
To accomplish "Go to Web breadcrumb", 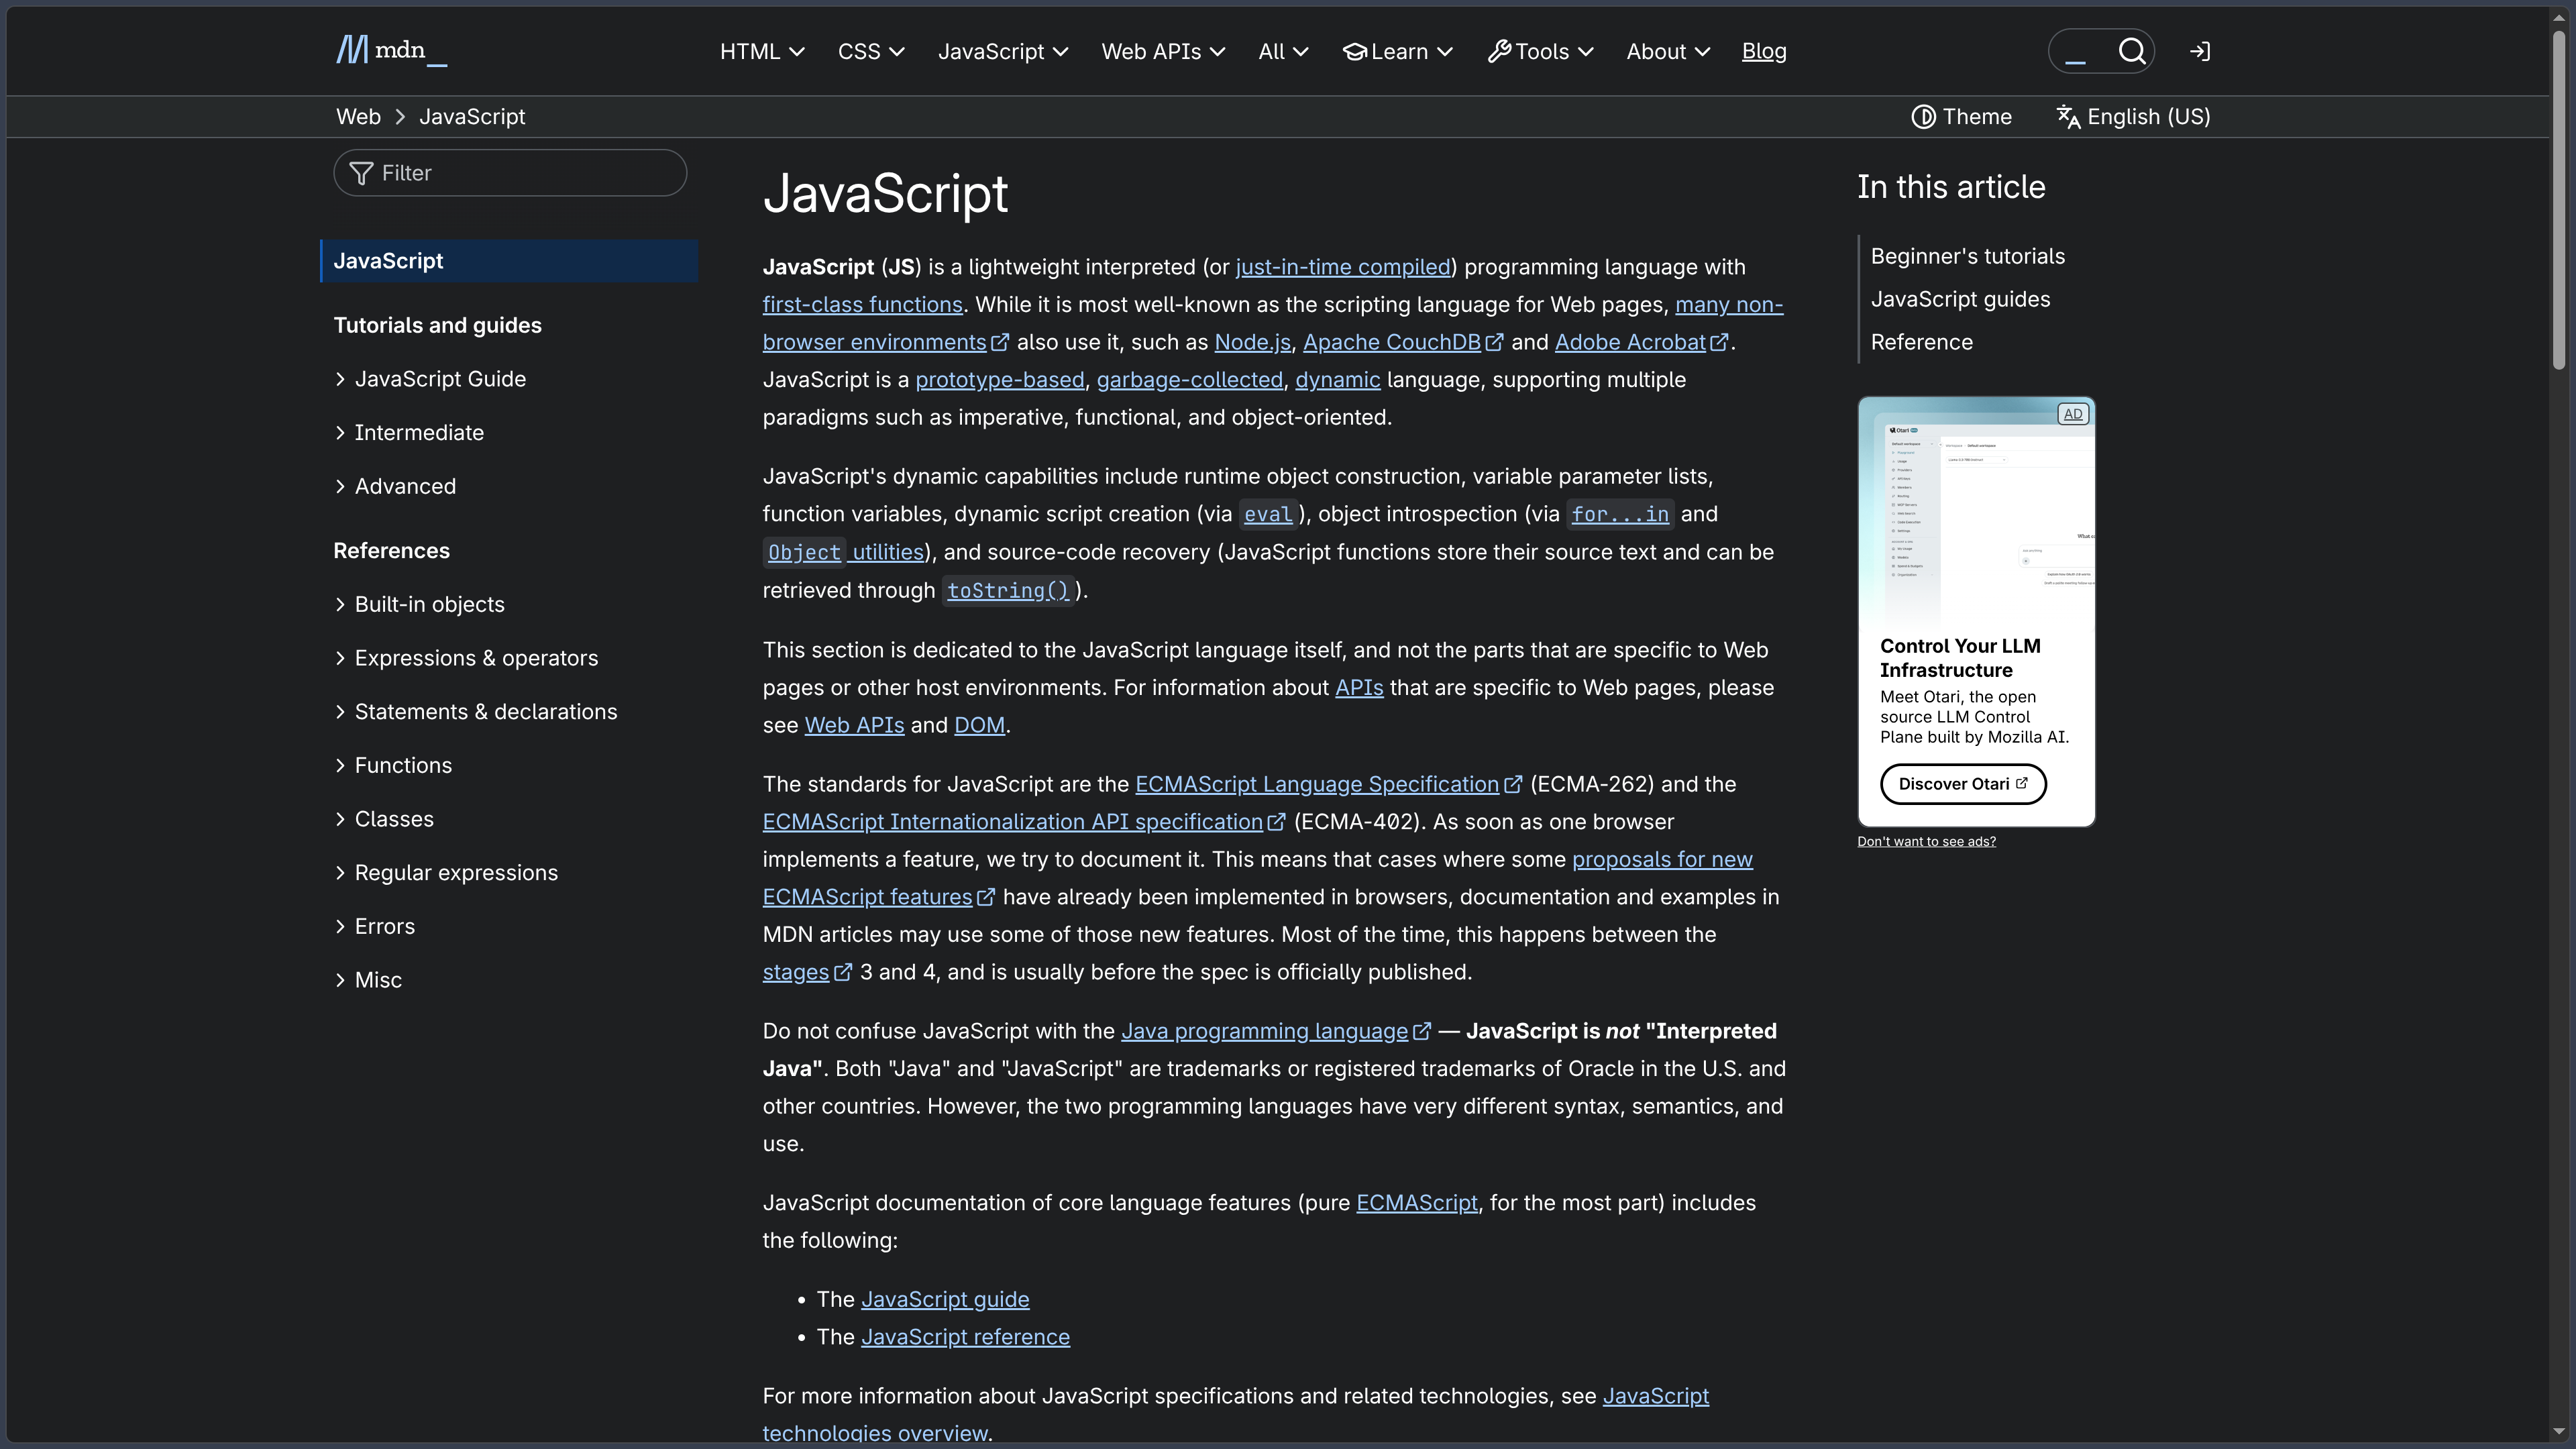I will [358, 117].
